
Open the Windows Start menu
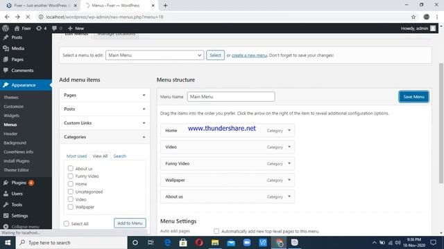[8, 243]
